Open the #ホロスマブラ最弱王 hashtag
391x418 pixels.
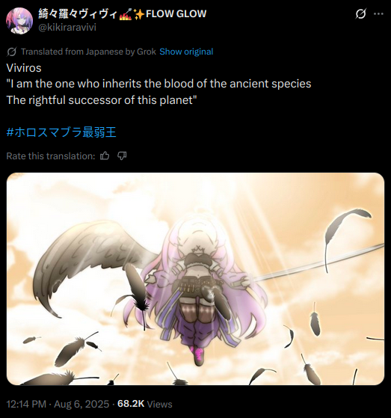61,132
